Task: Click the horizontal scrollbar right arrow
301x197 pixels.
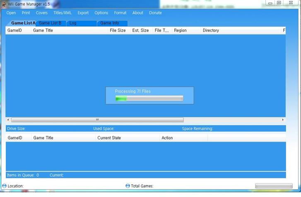Action: pos(283,120)
